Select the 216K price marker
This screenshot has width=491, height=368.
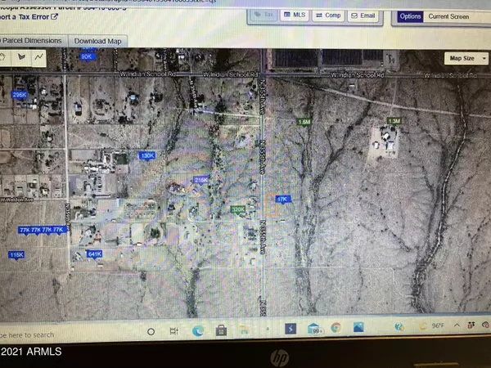coord(201,180)
